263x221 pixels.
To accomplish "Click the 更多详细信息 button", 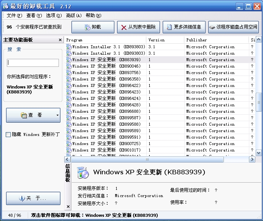I will pyautogui.click(x=184, y=27).
